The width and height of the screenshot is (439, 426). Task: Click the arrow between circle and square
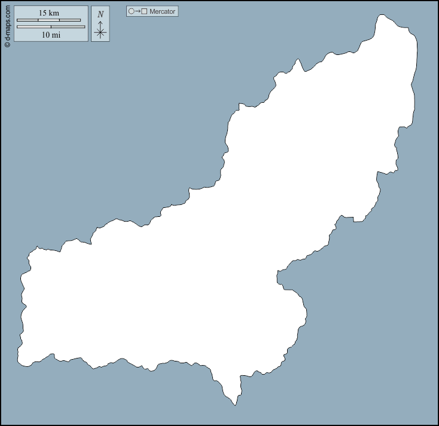(x=138, y=11)
